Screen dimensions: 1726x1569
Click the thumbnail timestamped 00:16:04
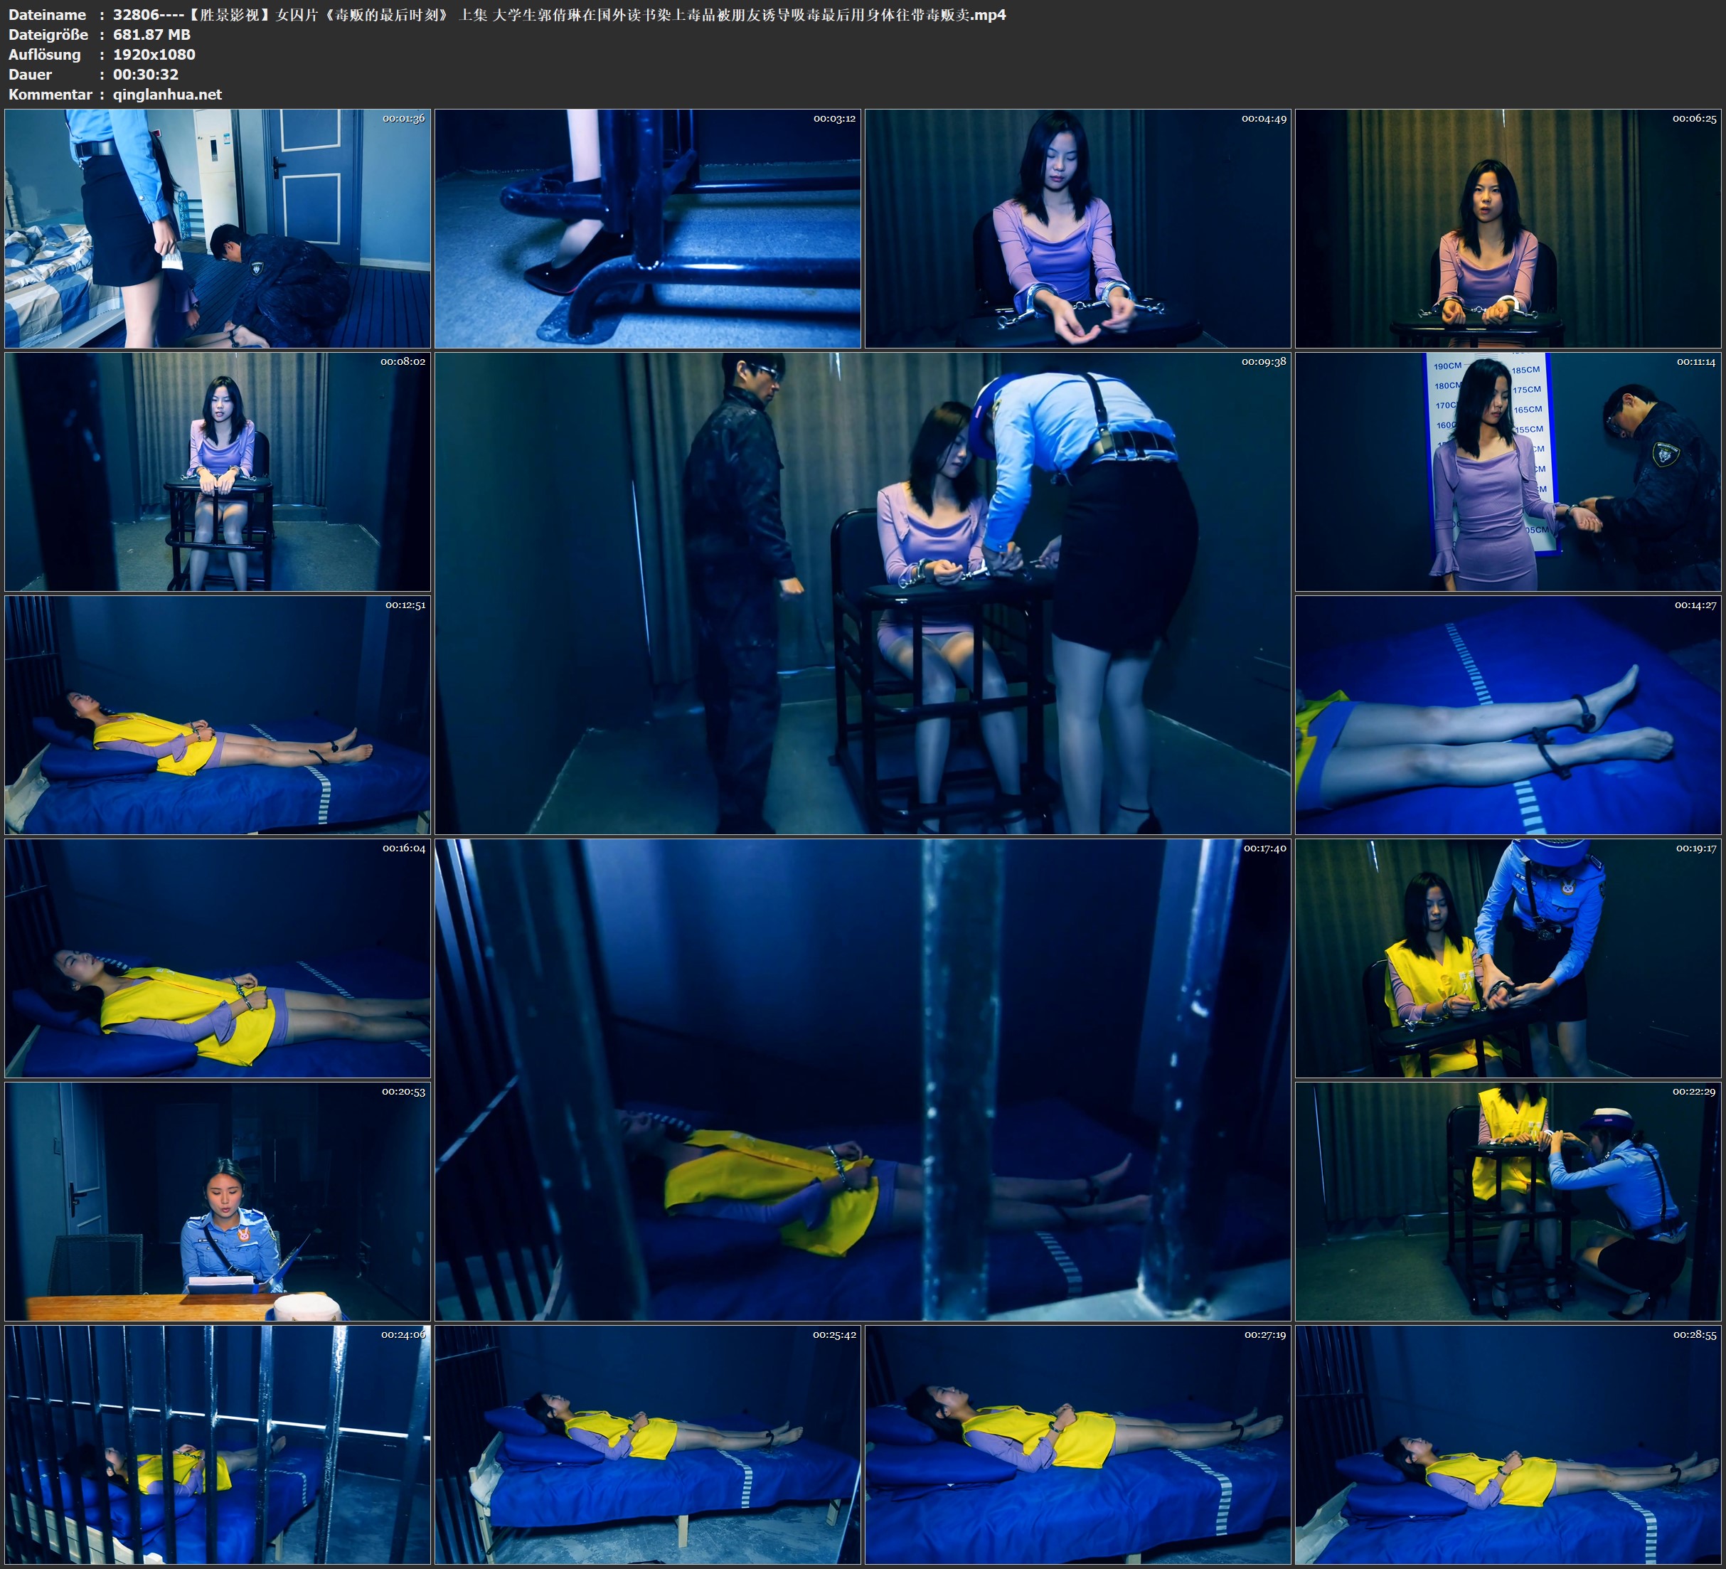[218, 957]
